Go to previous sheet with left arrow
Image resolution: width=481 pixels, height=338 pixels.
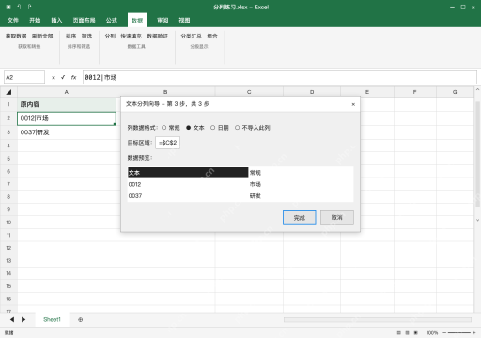click(12, 319)
